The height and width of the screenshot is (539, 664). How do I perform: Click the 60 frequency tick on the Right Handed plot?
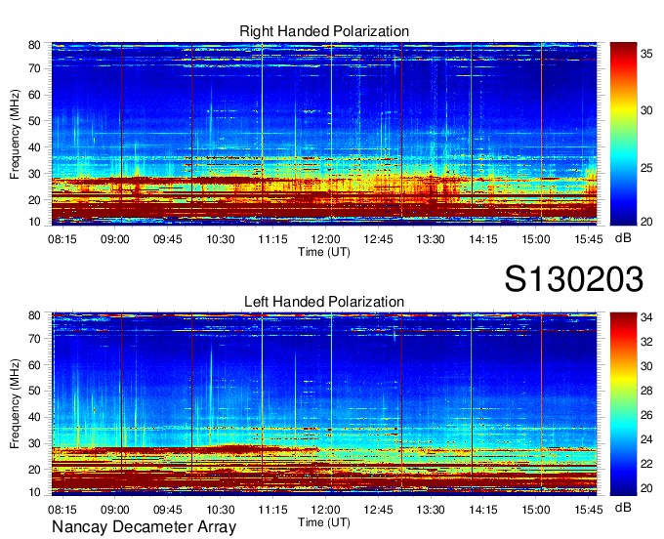(x=34, y=95)
